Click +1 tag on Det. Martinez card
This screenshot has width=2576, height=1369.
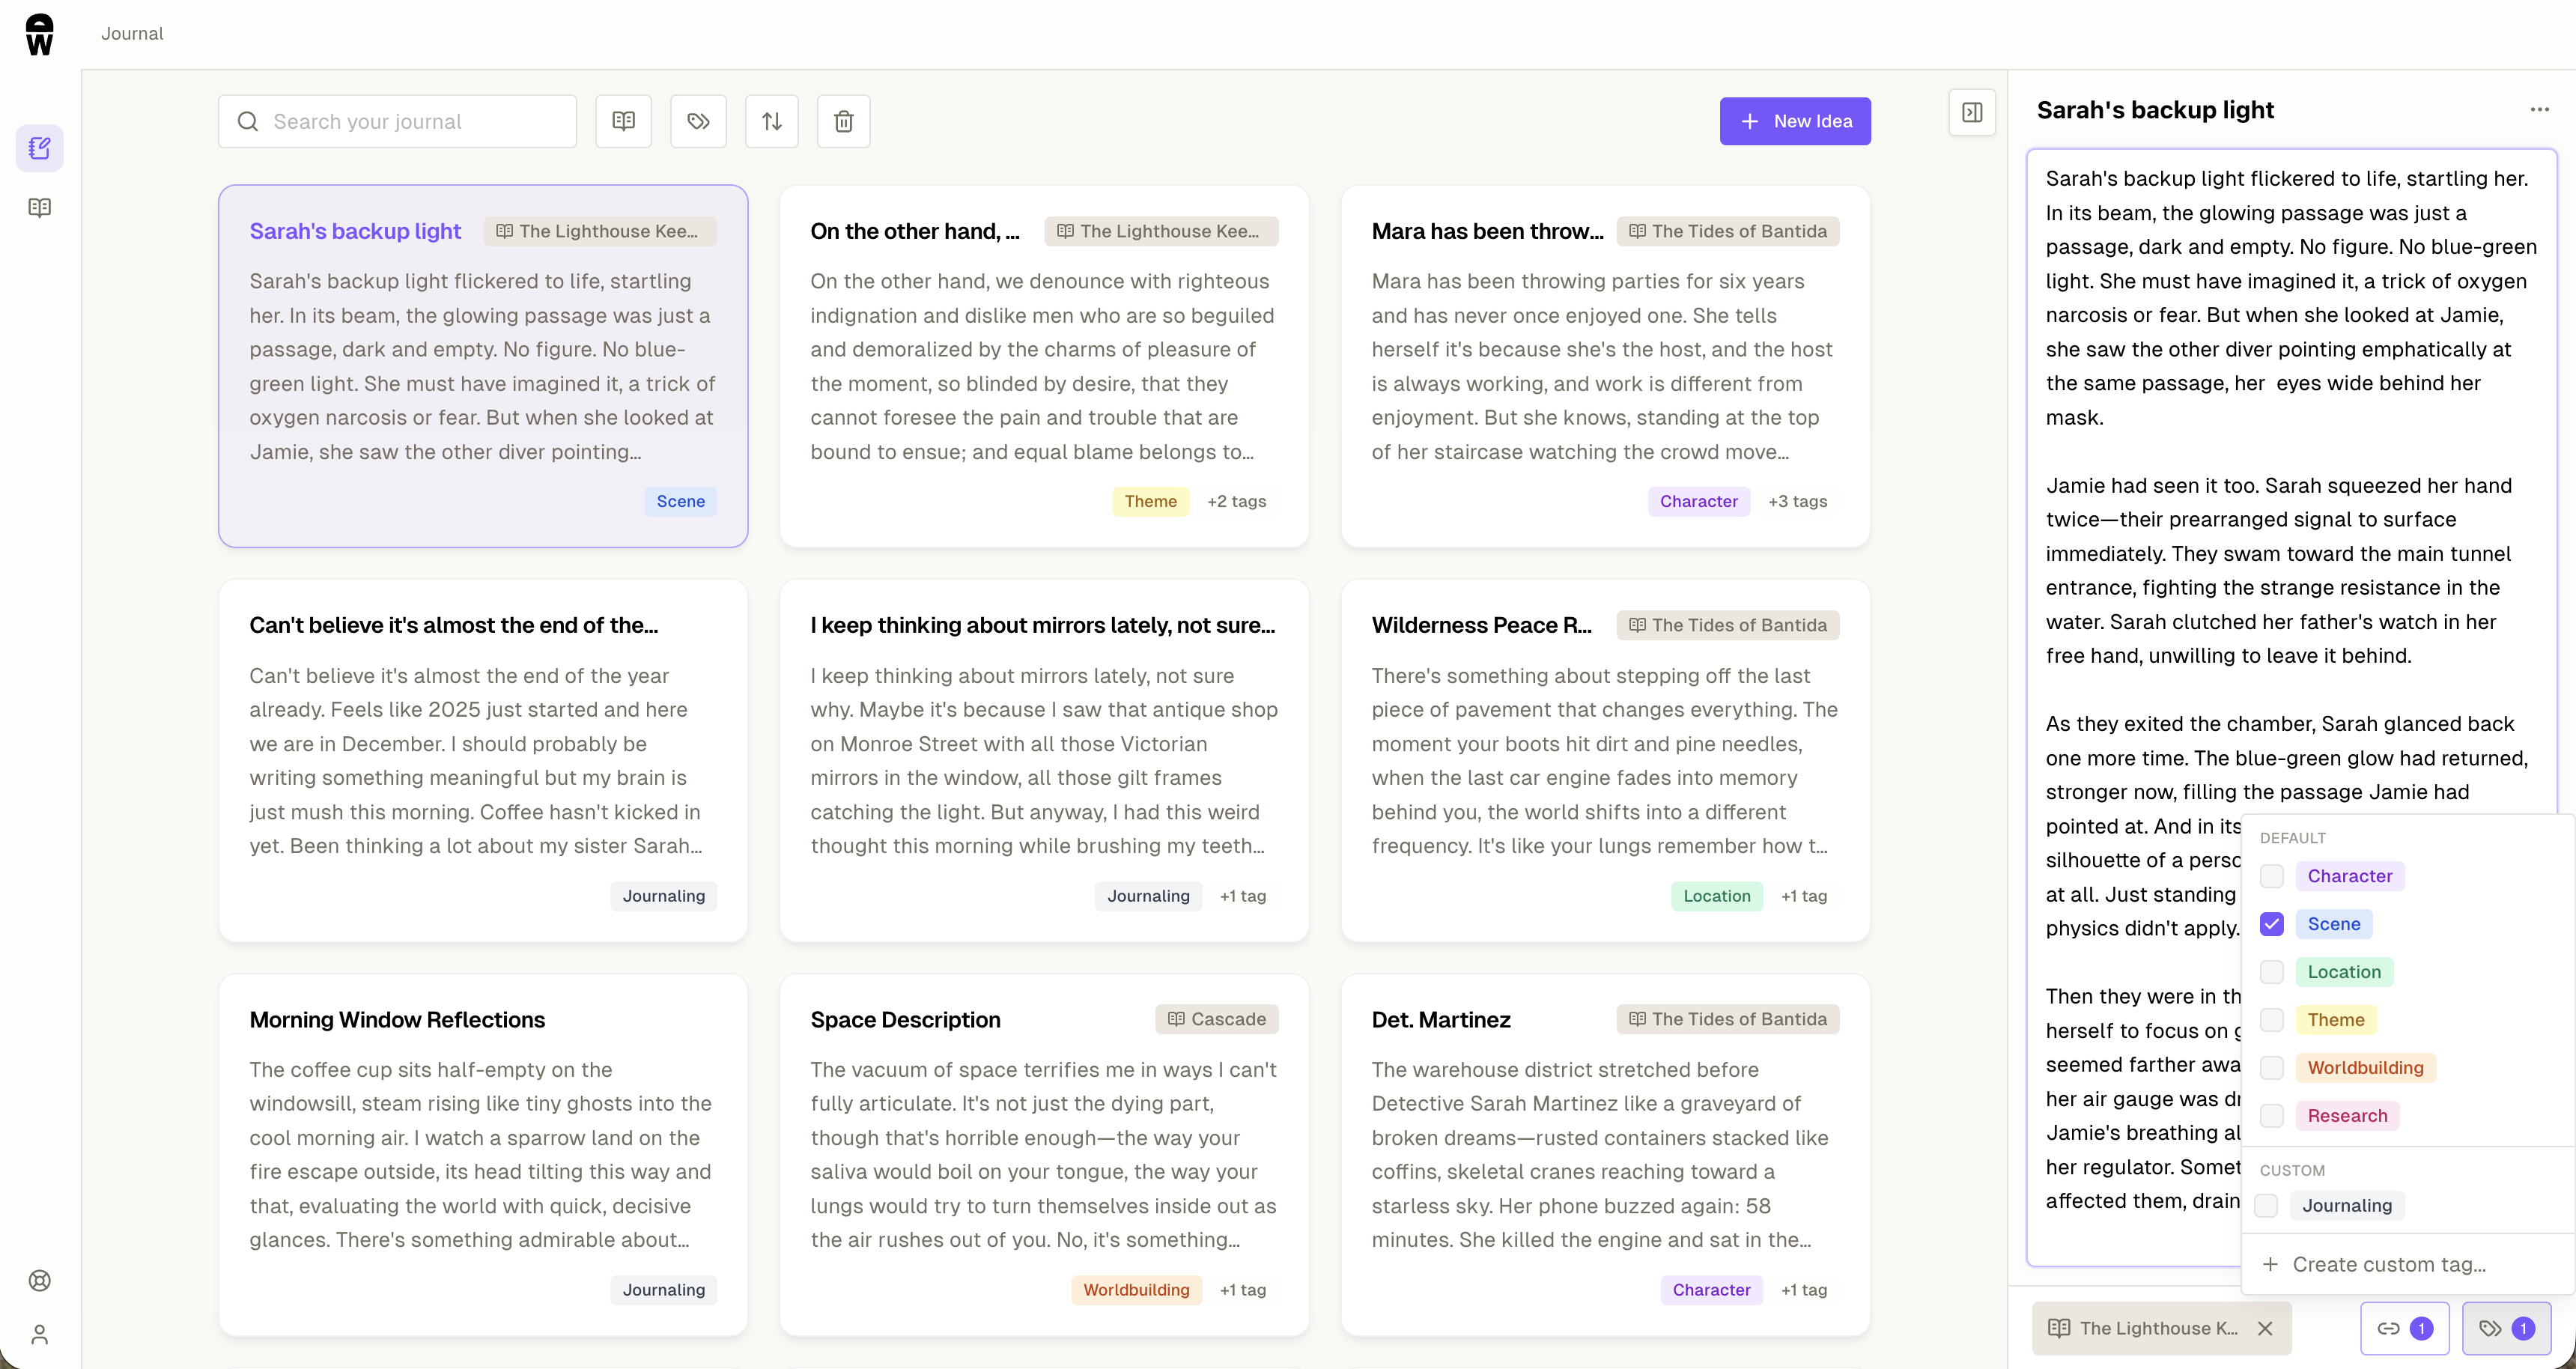click(x=1804, y=1290)
